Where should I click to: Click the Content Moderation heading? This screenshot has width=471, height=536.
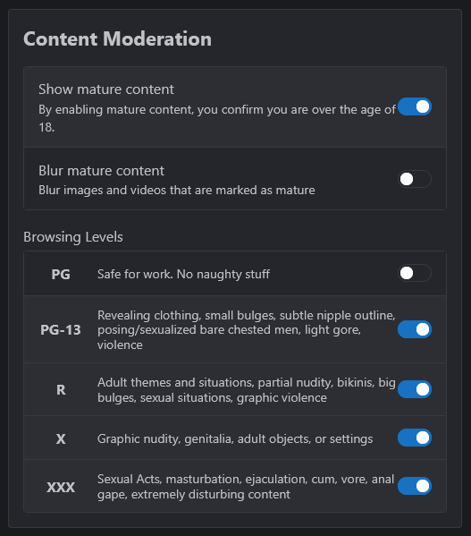click(x=117, y=38)
